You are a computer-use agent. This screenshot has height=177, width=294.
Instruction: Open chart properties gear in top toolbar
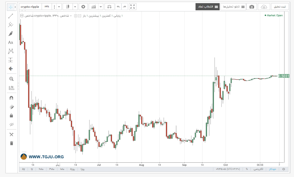click(83, 7)
